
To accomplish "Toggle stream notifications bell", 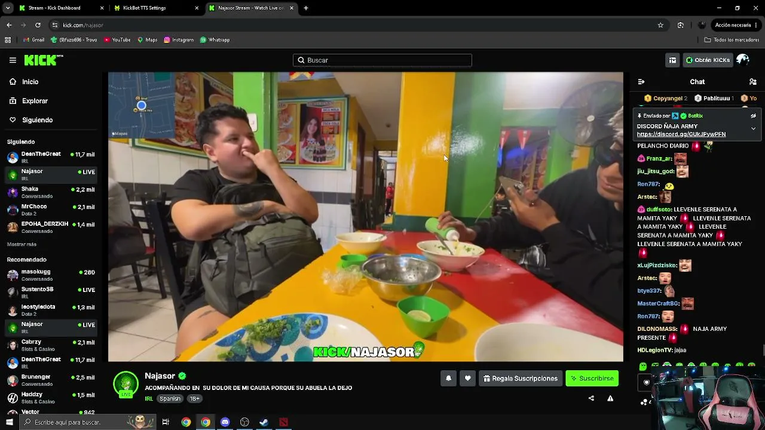I will pos(448,378).
